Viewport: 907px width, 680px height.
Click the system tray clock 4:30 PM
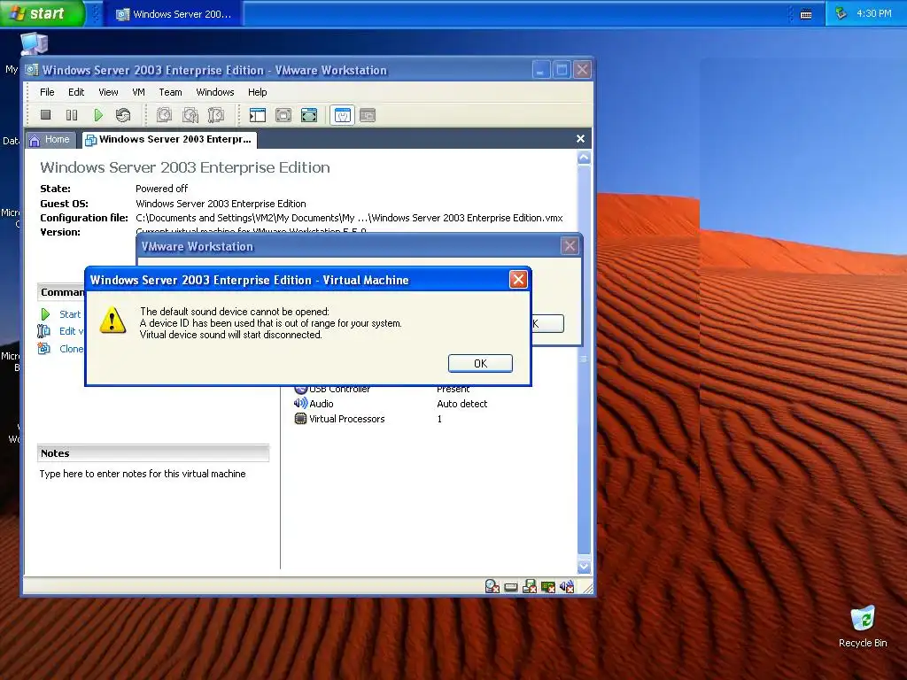(874, 13)
